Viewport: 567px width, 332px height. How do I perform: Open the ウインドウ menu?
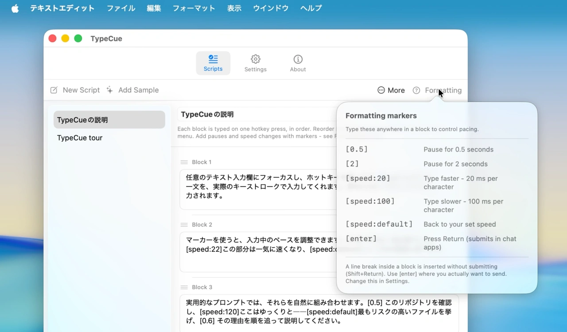coord(271,8)
